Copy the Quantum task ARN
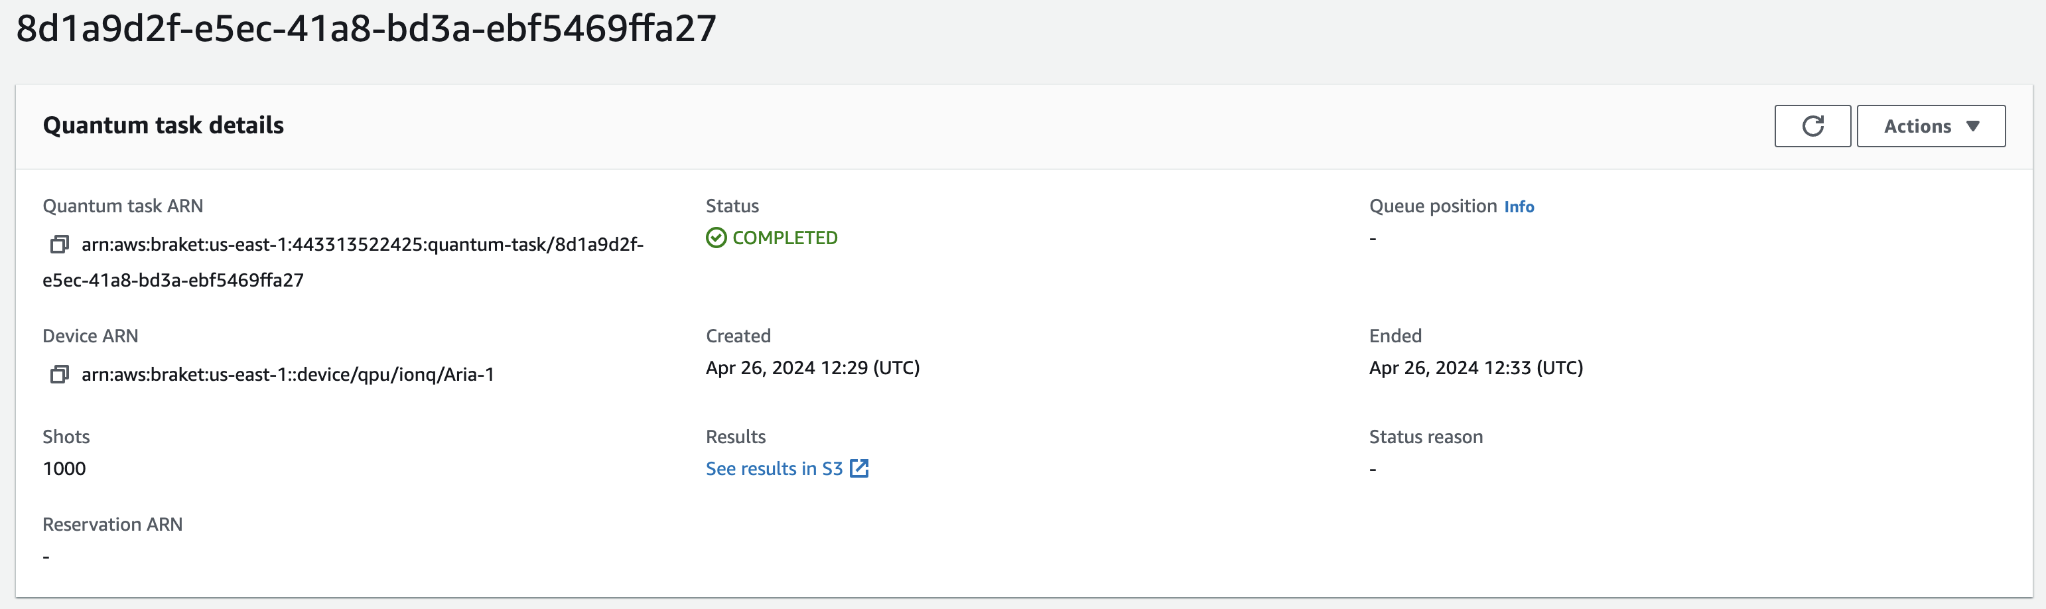The width and height of the screenshot is (2046, 609). (x=60, y=245)
